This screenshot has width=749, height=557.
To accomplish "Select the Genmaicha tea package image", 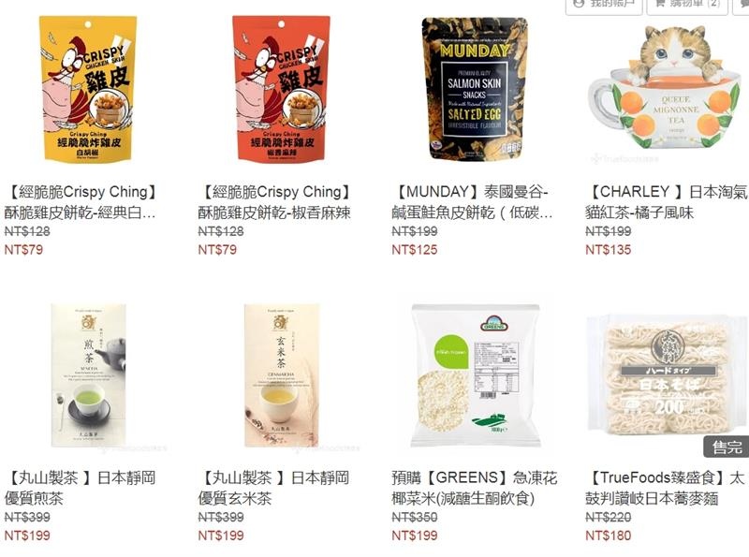I will click(x=282, y=375).
